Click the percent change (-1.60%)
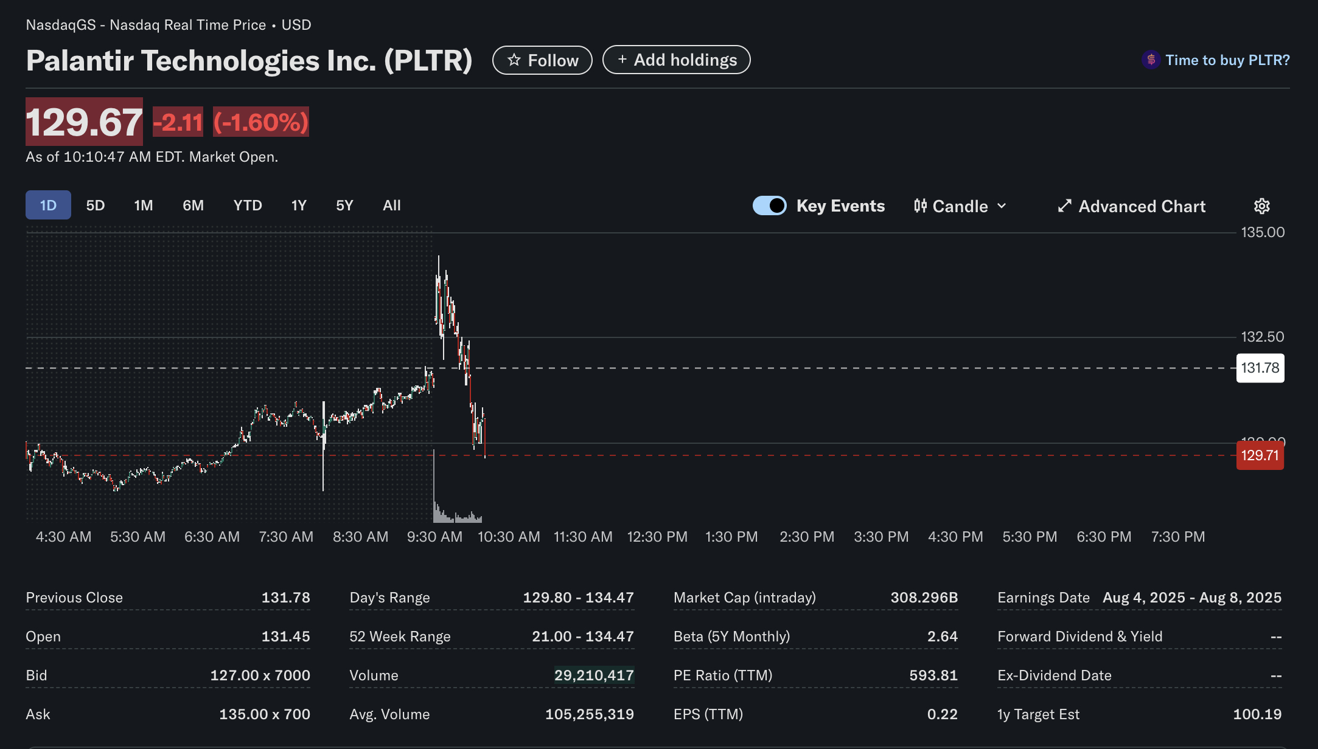 coord(261,122)
